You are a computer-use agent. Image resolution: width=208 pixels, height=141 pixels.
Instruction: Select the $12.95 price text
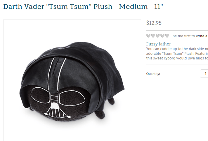pos(154,23)
